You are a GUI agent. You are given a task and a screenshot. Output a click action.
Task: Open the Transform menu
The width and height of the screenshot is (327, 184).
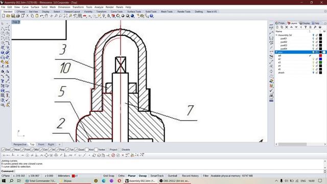(78, 7)
